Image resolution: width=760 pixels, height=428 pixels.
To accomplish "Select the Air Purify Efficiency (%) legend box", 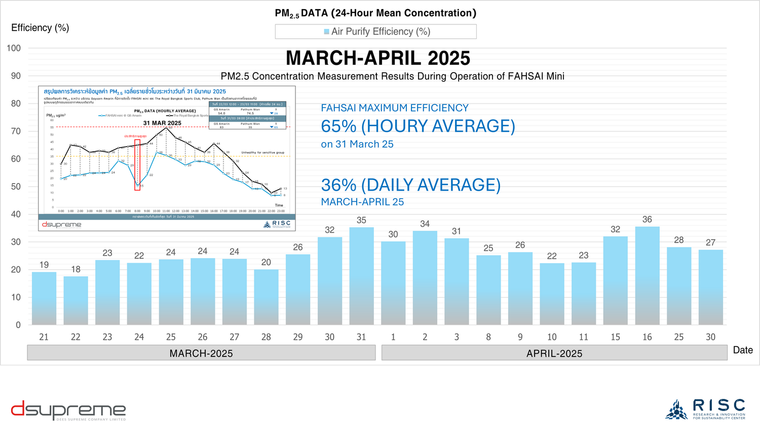I will 375,31.
